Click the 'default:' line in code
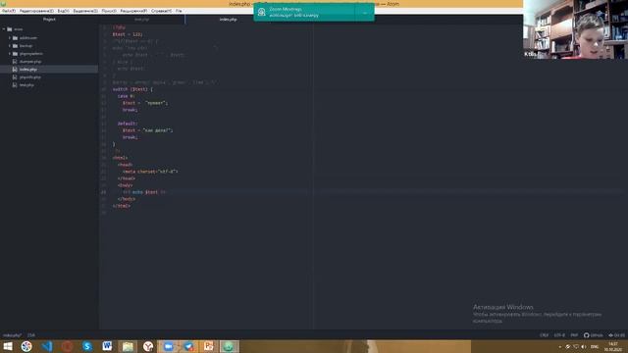628x353 pixels. click(x=128, y=124)
